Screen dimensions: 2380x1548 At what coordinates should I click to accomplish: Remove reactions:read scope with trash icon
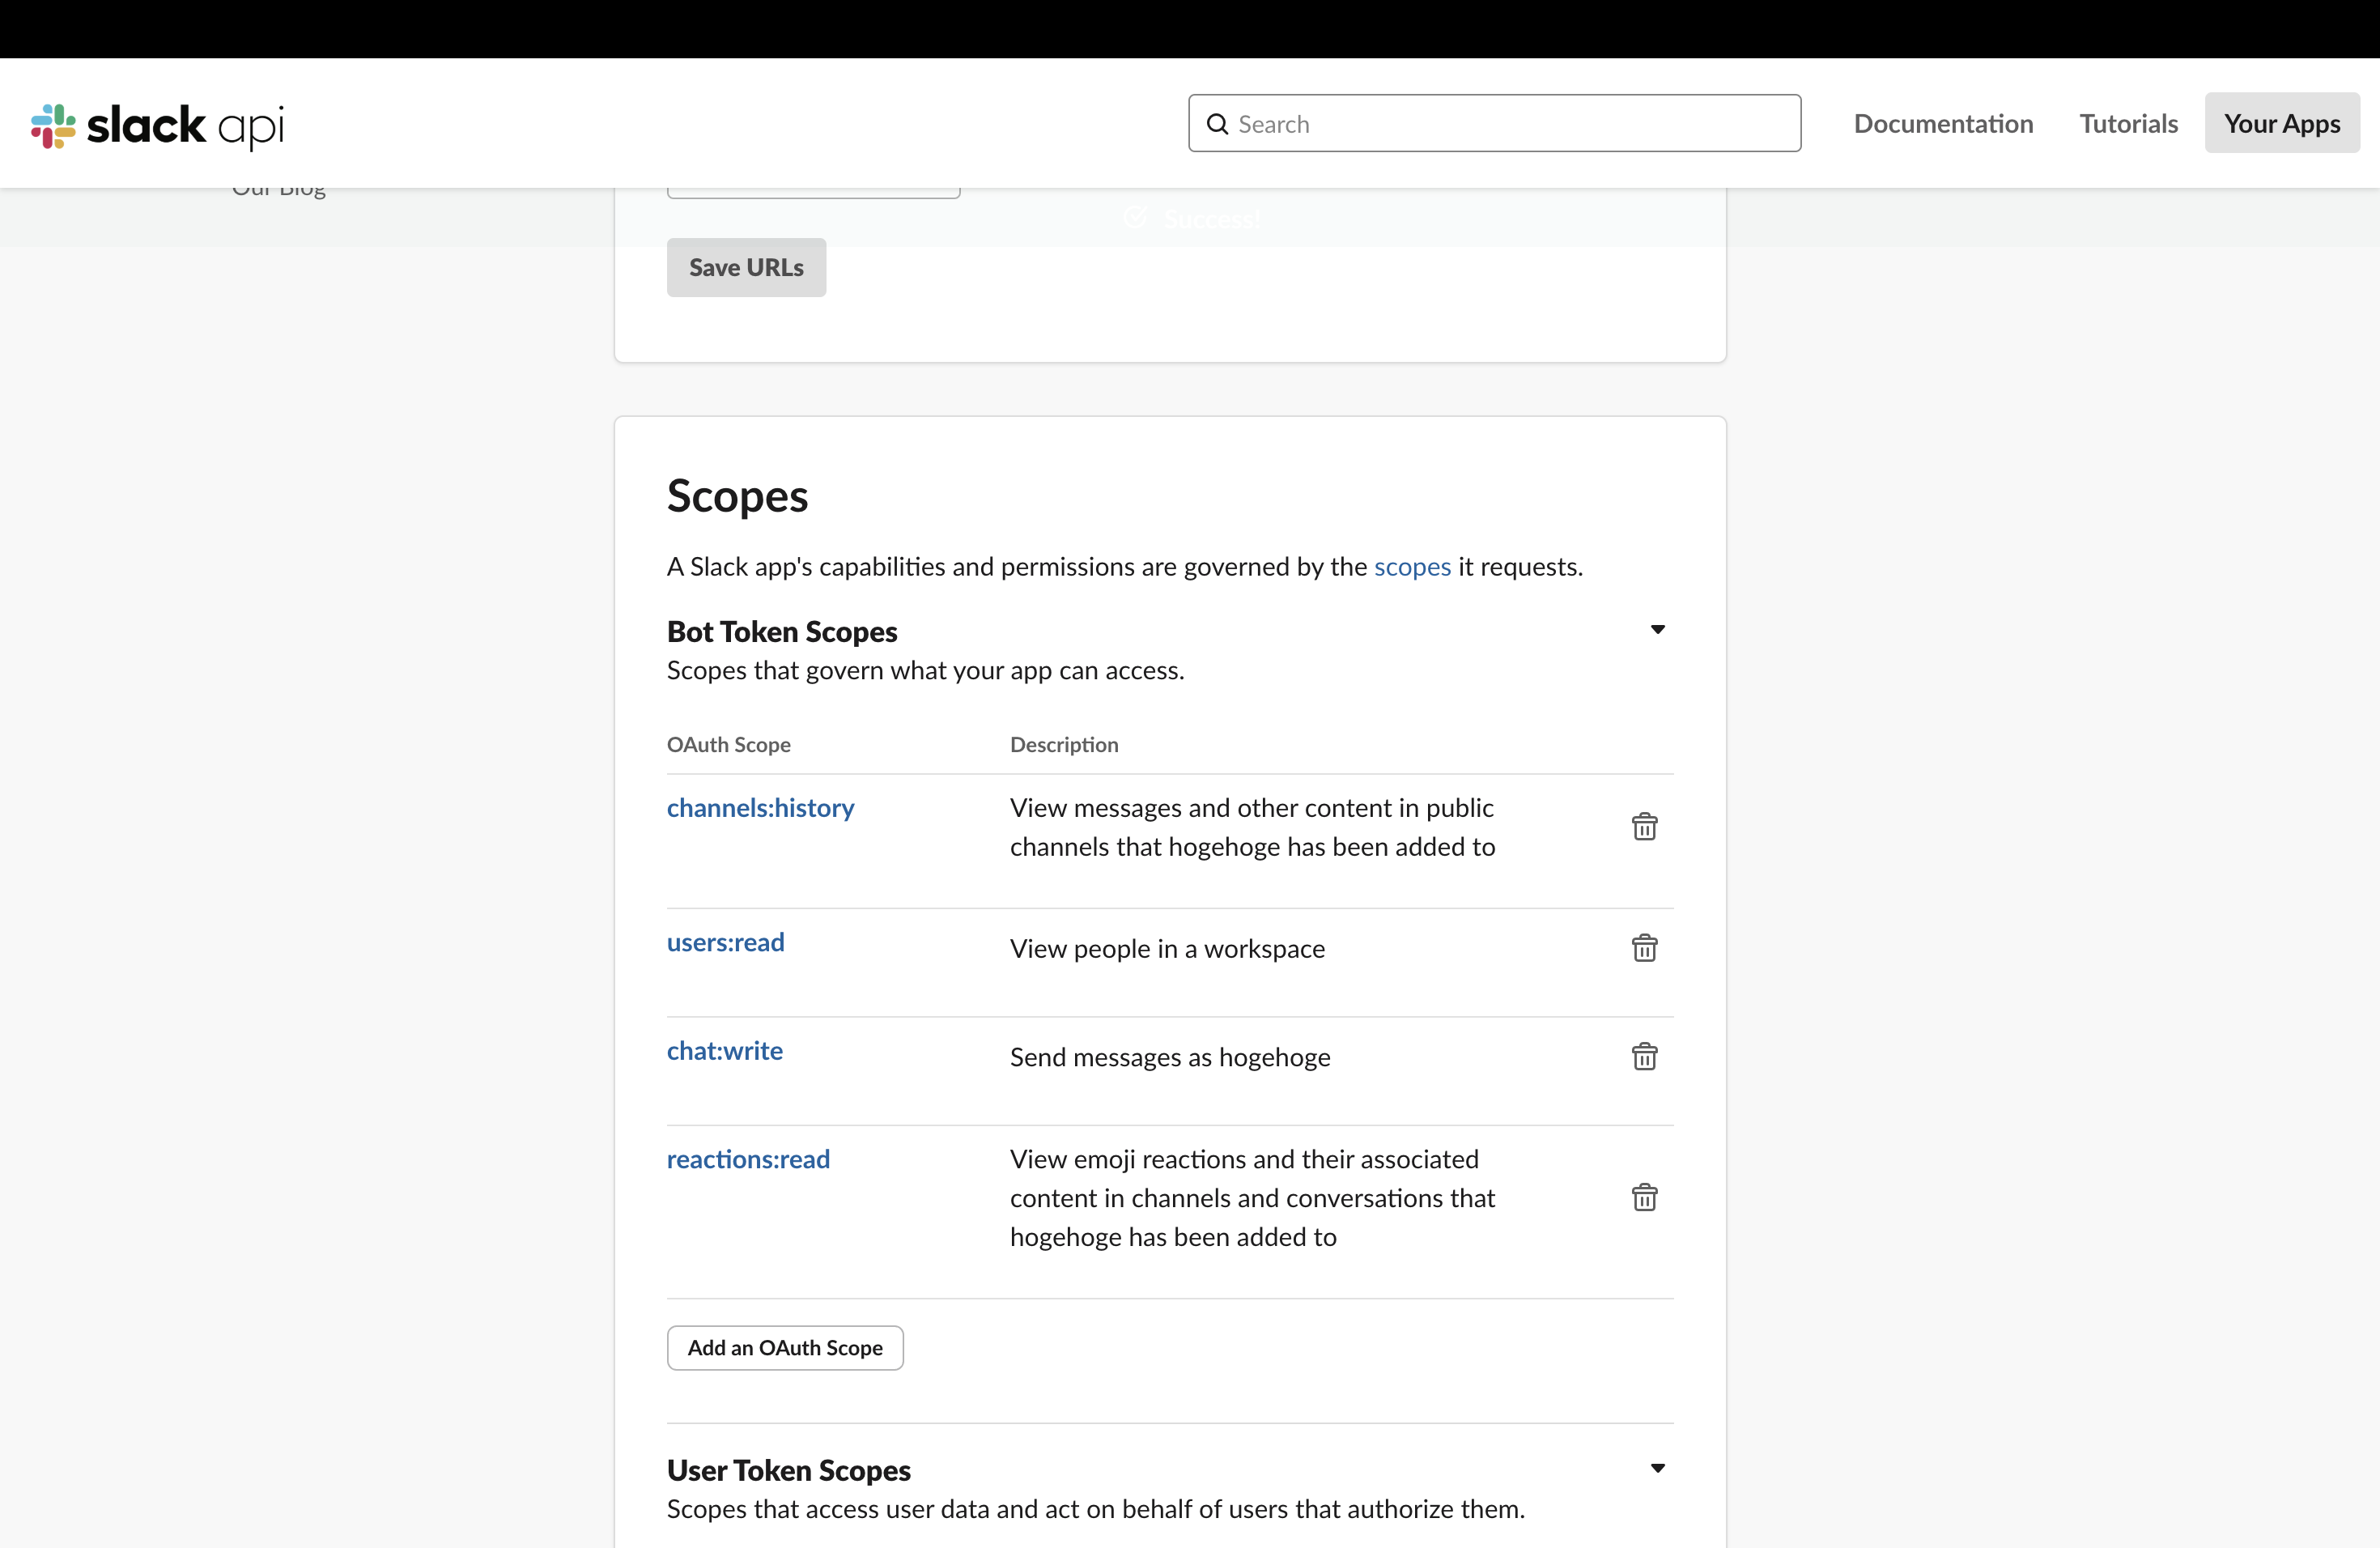pyautogui.click(x=1645, y=1196)
